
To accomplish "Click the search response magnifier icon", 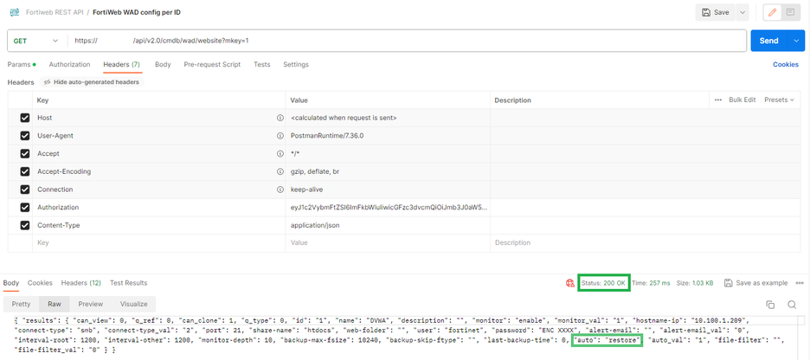I will [792, 305].
